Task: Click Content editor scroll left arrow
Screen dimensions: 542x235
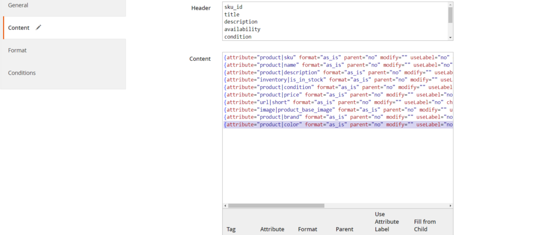Action: point(225,205)
